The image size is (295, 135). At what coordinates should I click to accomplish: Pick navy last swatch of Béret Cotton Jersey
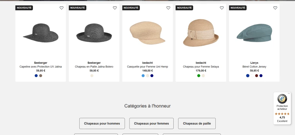click(261, 76)
